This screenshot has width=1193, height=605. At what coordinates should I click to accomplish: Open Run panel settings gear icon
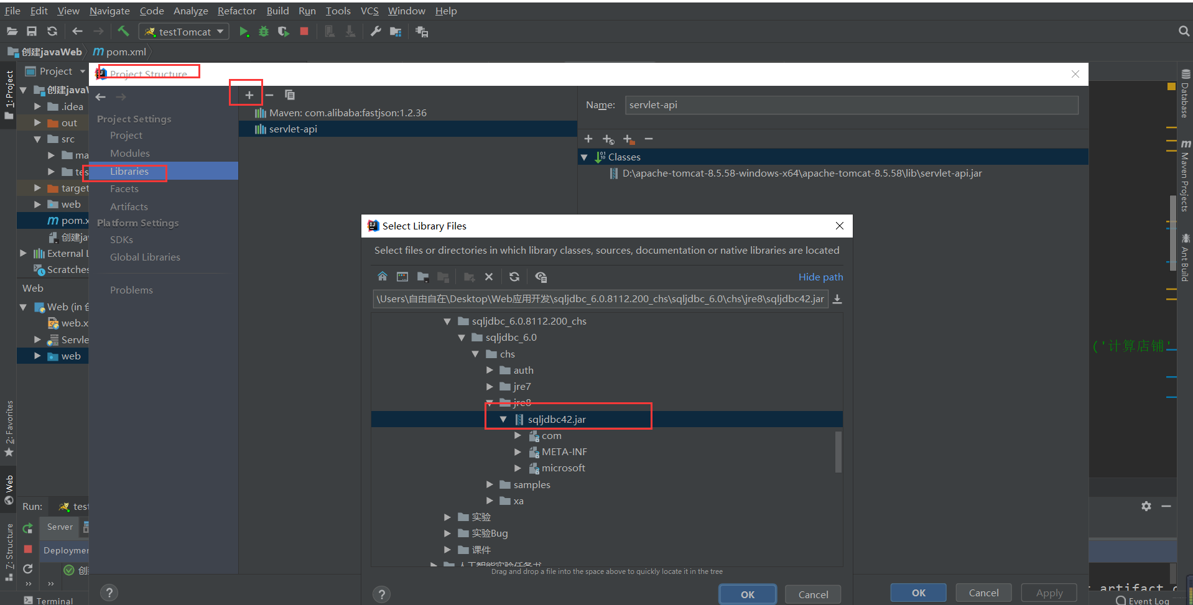click(x=1146, y=506)
